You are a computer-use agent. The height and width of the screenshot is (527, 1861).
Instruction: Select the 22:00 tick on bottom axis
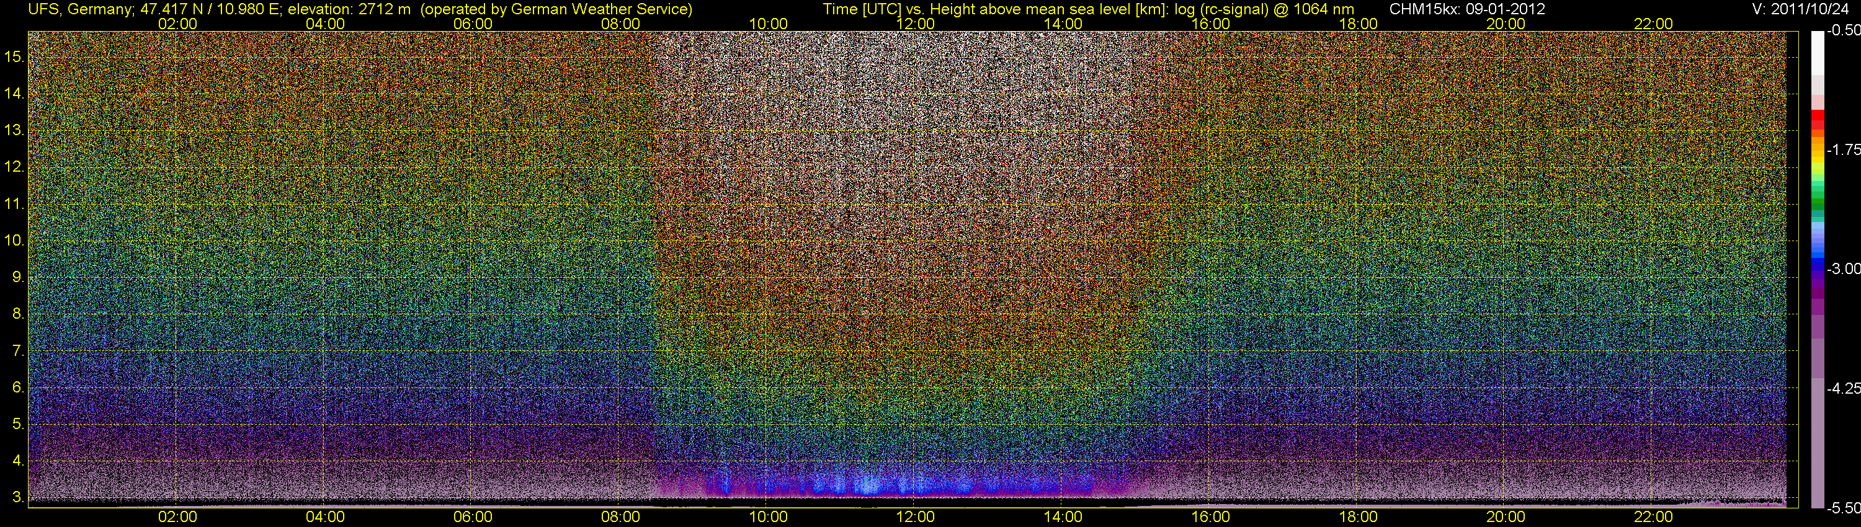coord(1653,517)
